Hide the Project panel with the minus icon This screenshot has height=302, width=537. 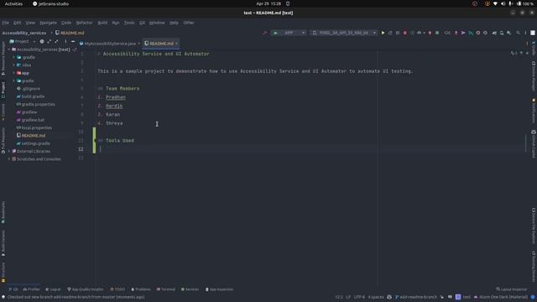pos(73,41)
